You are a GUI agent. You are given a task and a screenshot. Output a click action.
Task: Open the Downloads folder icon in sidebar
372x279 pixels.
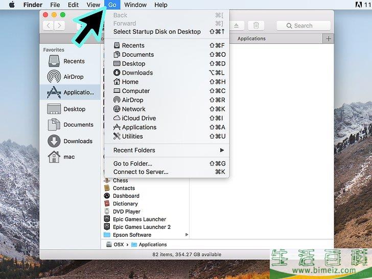[x=54, y=141]
